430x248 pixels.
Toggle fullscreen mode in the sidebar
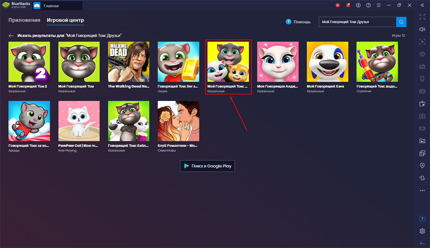(422, 17)
